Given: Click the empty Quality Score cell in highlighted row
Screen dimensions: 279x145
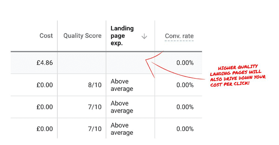Looking at the screenshot, I should click(82, 63).
